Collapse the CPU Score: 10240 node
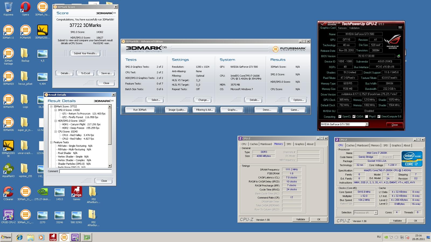Image resolution: width=431 pixels, height=242 pixels. pos(55,132)
